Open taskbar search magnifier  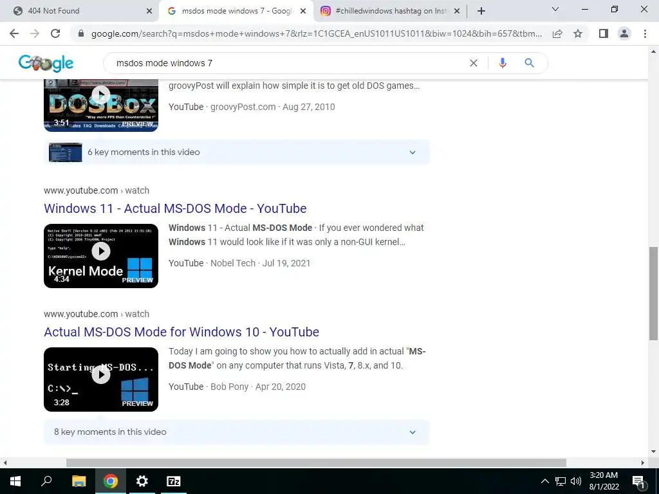click(x=46, y=481)
